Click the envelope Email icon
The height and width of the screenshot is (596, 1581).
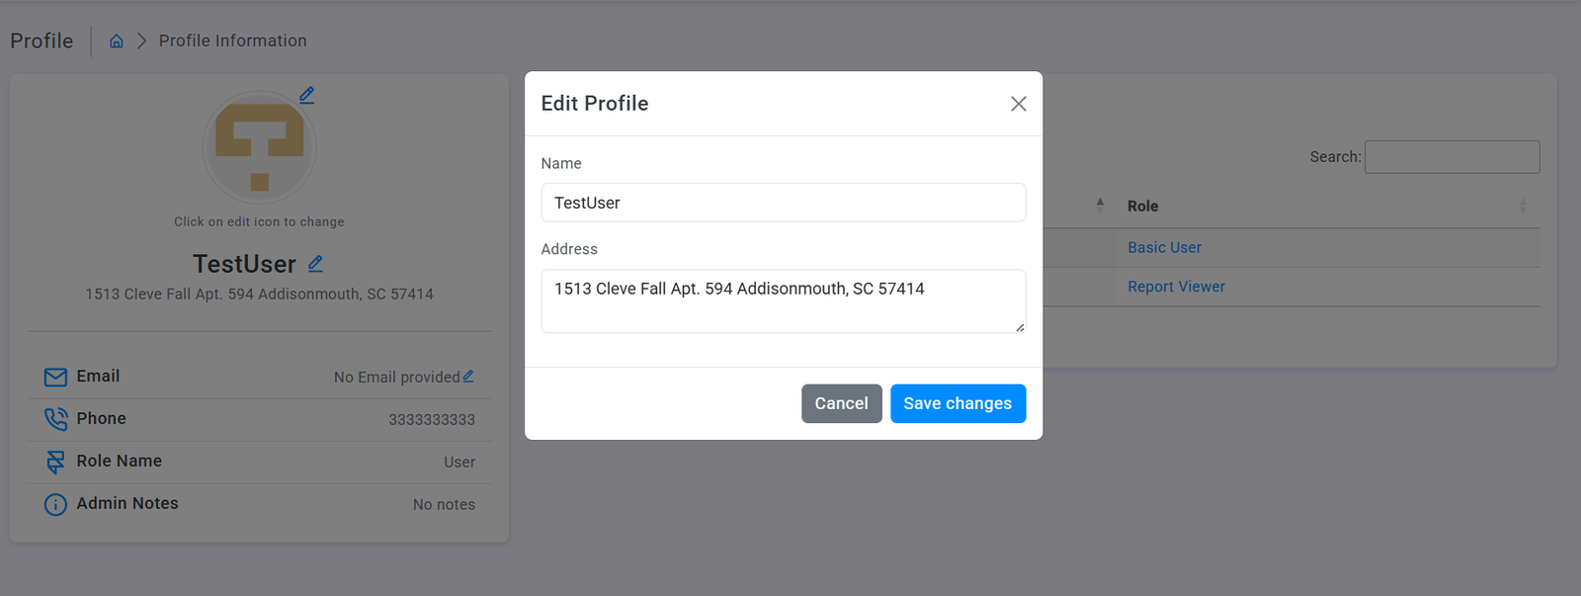pyautogui.click(x=55, y=377)
